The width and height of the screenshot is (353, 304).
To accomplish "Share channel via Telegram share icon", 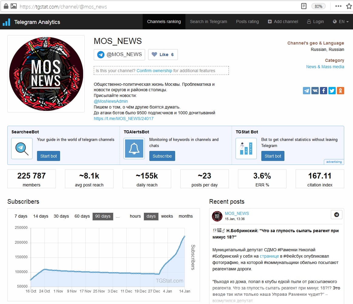I will pos(306,91).
